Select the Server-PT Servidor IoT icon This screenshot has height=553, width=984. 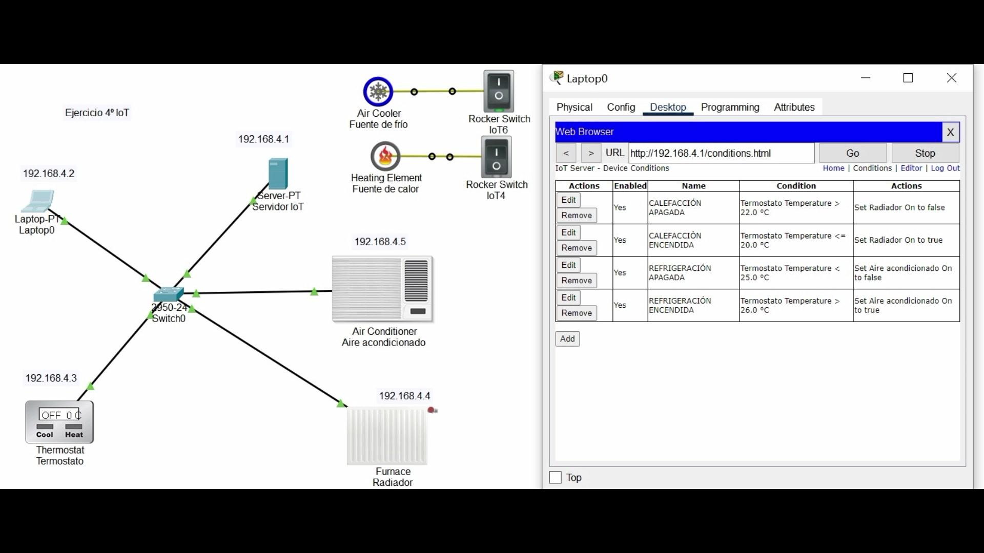click(278, 174)
